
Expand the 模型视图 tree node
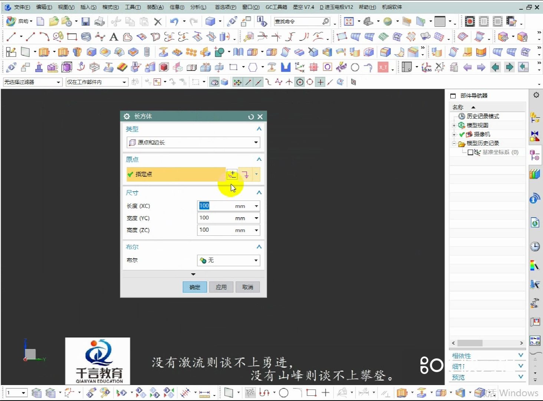point(454,125)
